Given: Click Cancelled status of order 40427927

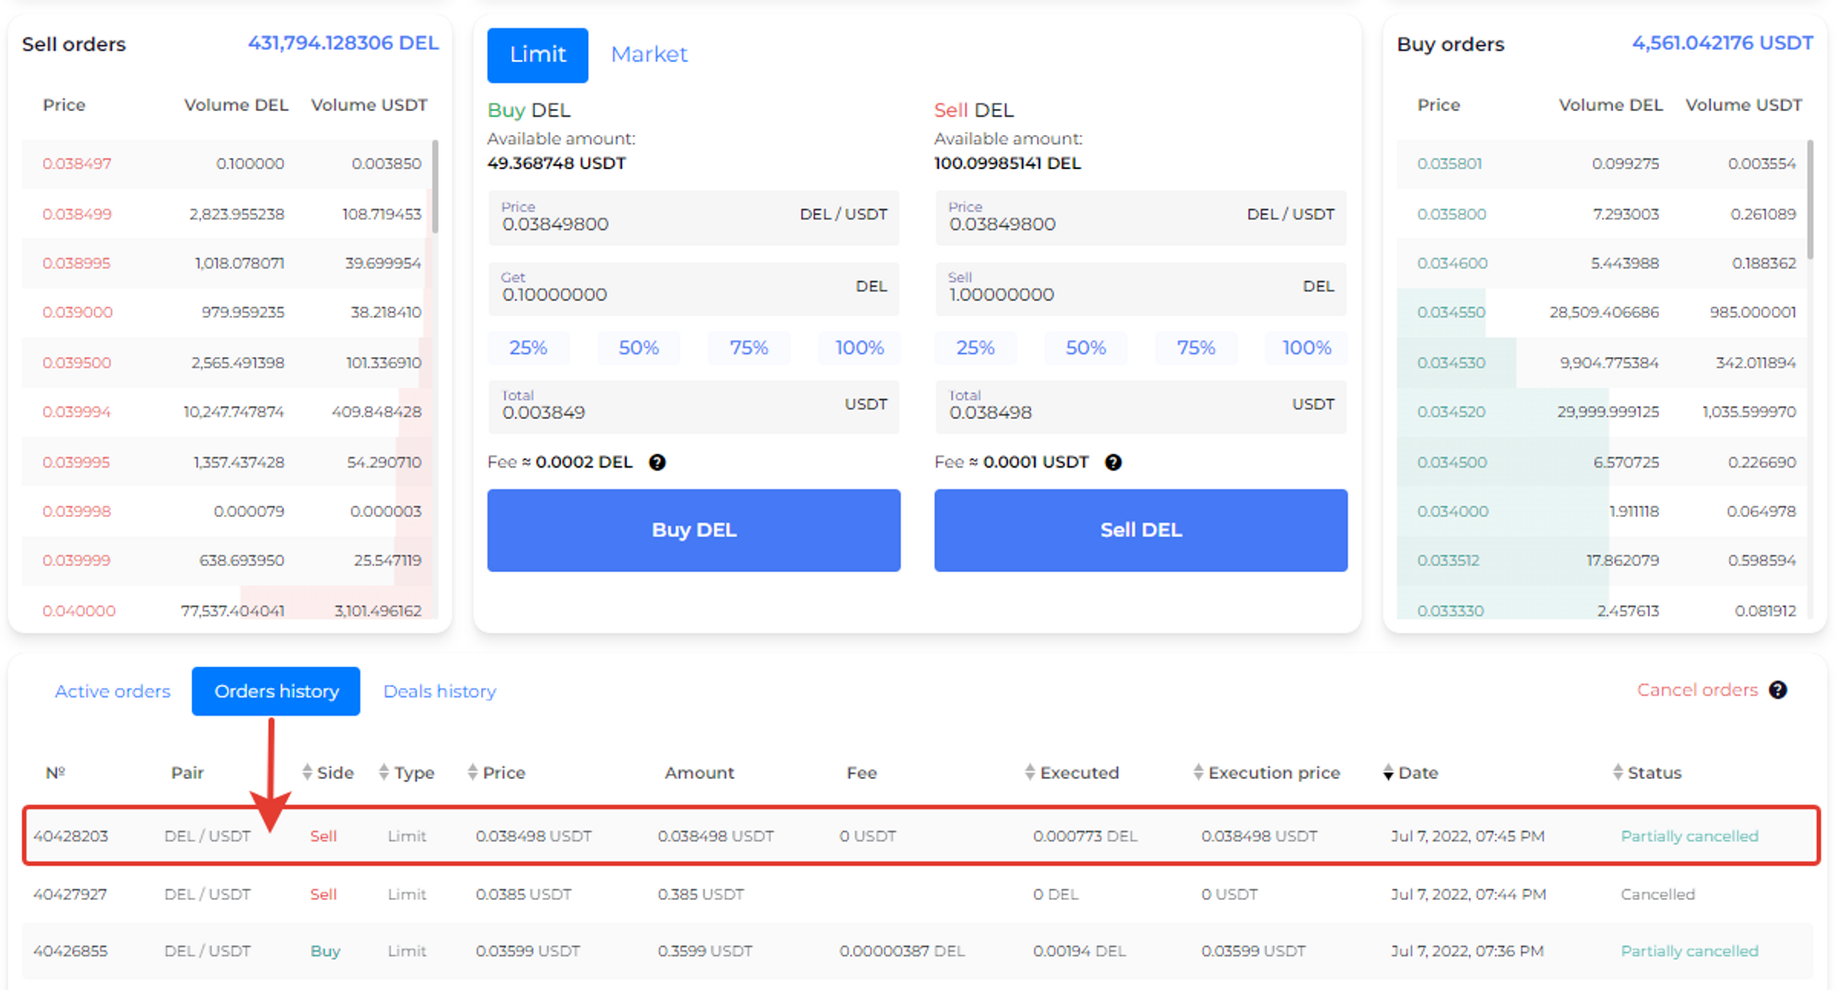Looking at the screenshot, I should click(x=1658, y=894).
